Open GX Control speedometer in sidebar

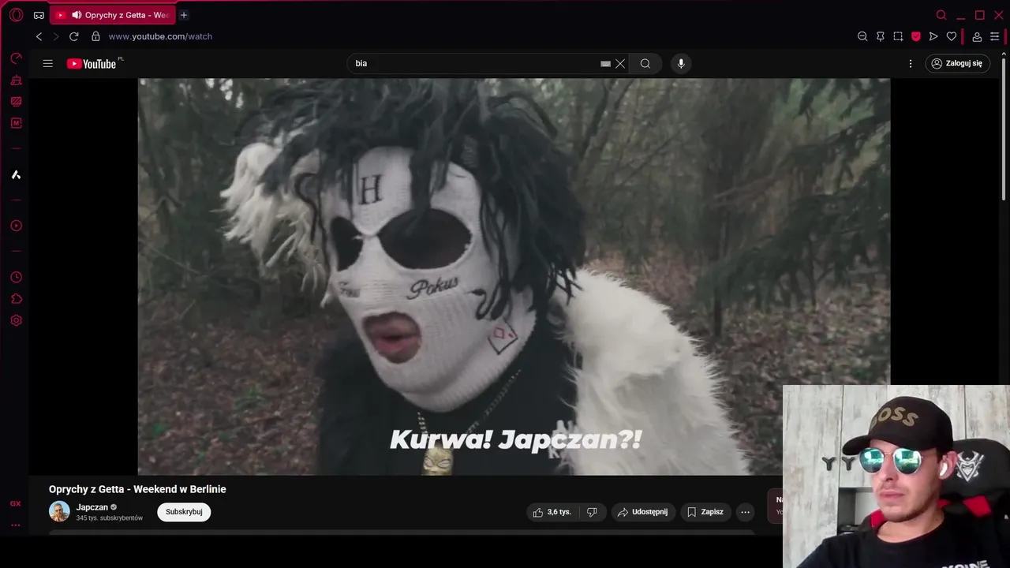click(16, 58)
